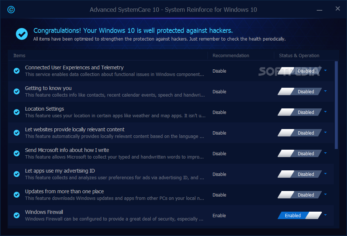The width and height of the screenshot is (347, 236).
Task: Select the Connected User Experiences and Telemetry title
Action: (x=74, y=67)
